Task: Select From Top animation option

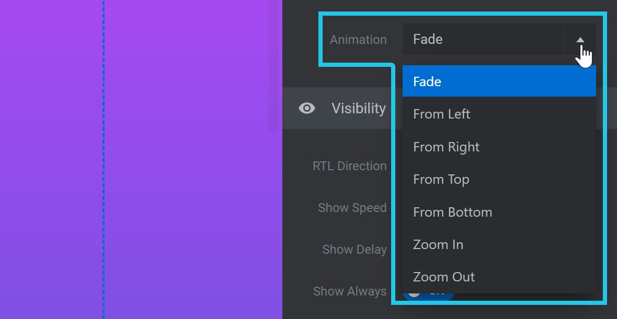Action: (499, 179)
